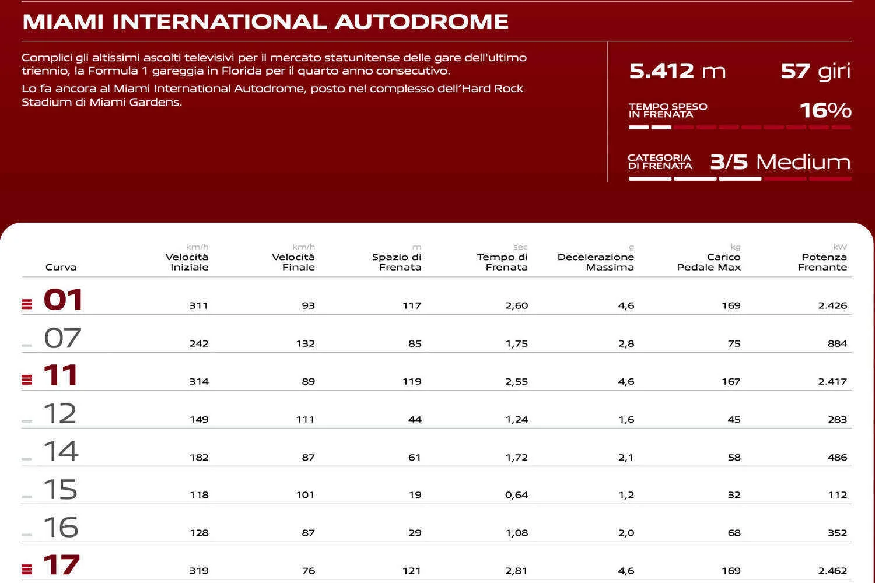Select the Spazio di Frenata column header
Viewport: 875px width, 583px height.
(397, 262)
